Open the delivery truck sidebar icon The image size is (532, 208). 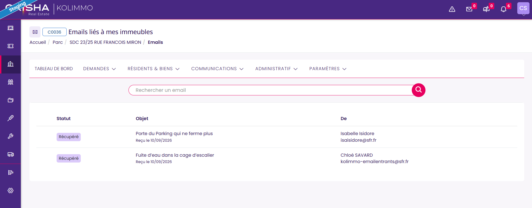[11, 154]
